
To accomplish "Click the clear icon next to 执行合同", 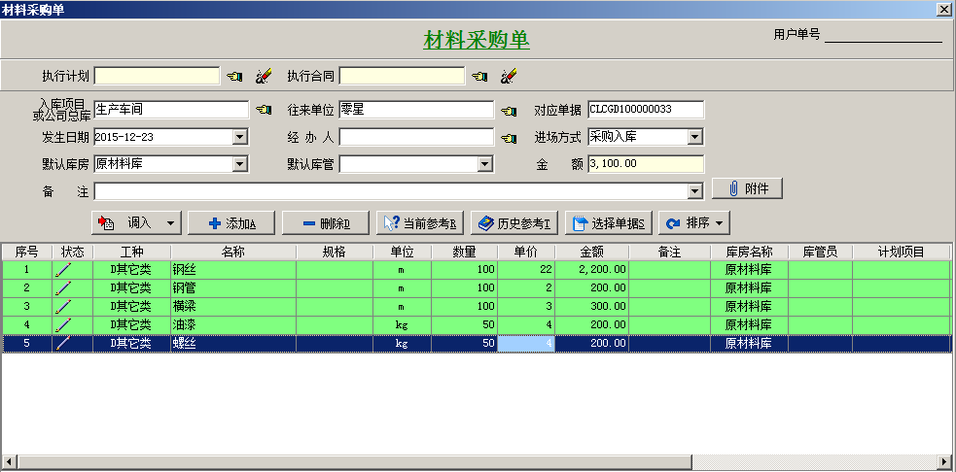I will [508, 76].
